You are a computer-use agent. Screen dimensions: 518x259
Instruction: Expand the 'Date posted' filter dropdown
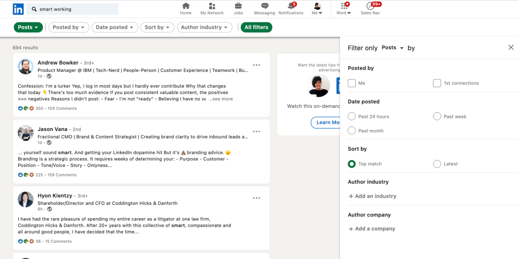click(x=115, y=27)
